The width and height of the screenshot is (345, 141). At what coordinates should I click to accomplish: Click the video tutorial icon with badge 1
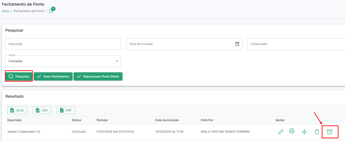pyautogui.click(x=51, y=11)
